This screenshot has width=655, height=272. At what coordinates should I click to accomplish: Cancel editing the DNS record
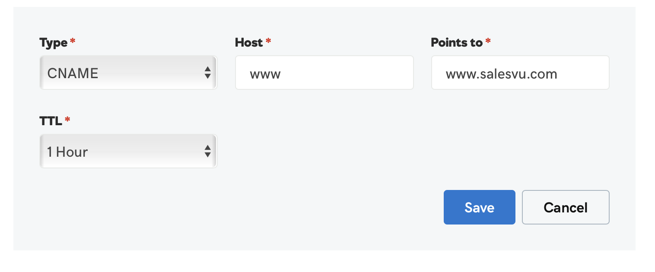566,207
